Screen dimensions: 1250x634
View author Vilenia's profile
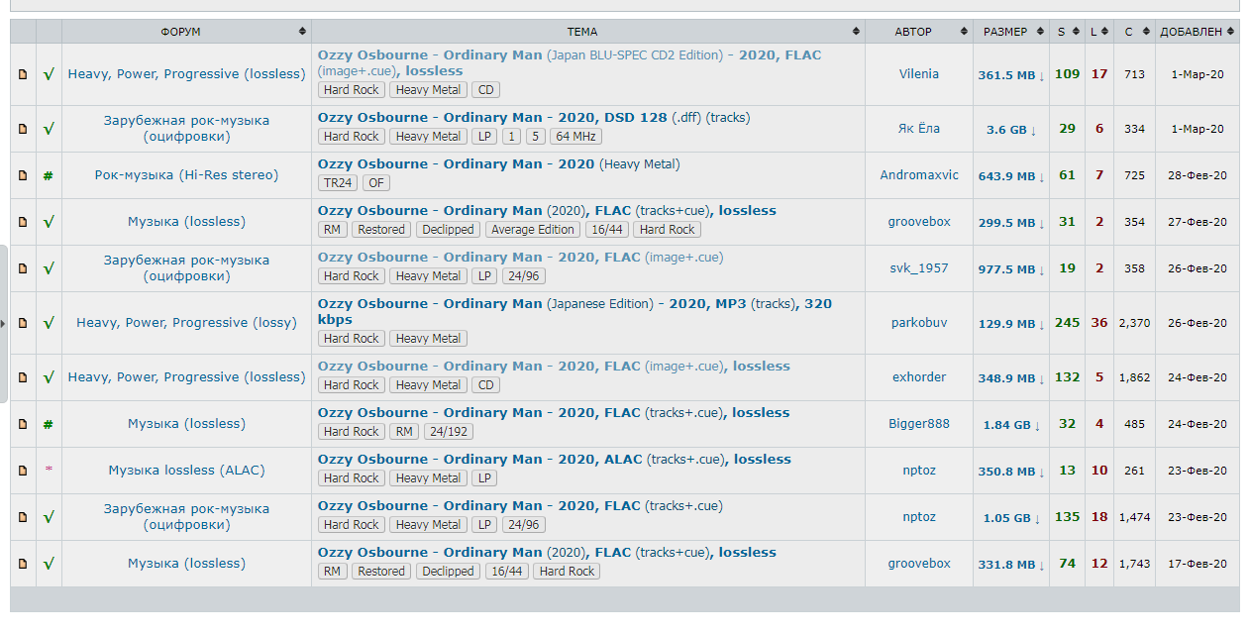tap(919, 74)
